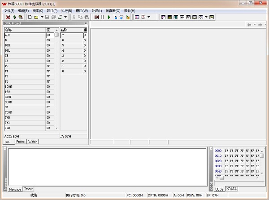Click the Reset program icon
This screenshot has height=200, width=269.
click(96, 17)
